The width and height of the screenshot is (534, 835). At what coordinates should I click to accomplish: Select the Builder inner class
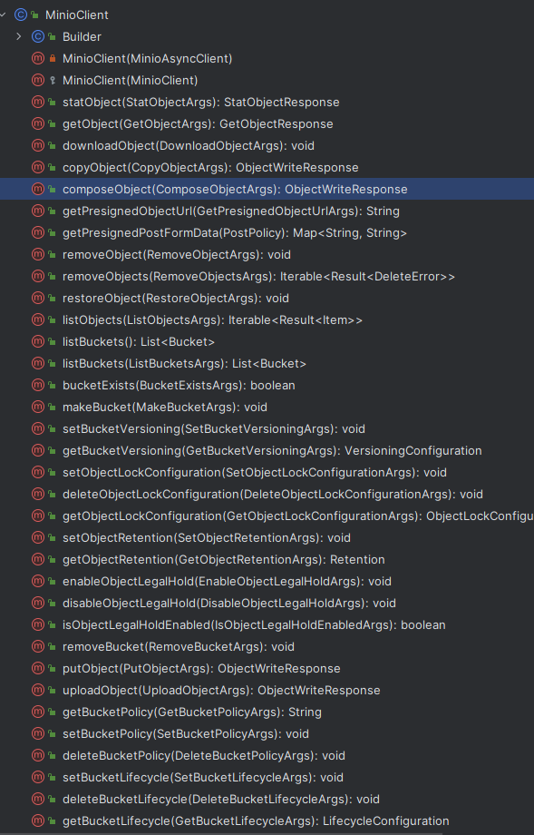coord(82,36)
